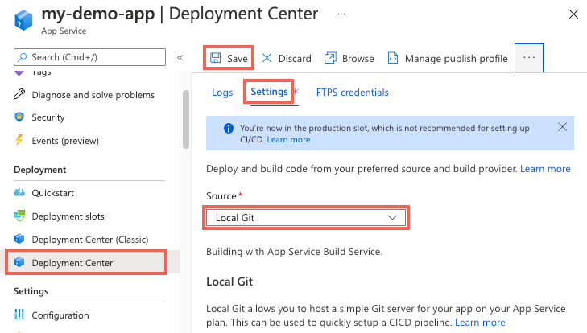Click the Discard button label
Image resolution: width=587 pixels, height=333 pixels.
pos(295,59)
